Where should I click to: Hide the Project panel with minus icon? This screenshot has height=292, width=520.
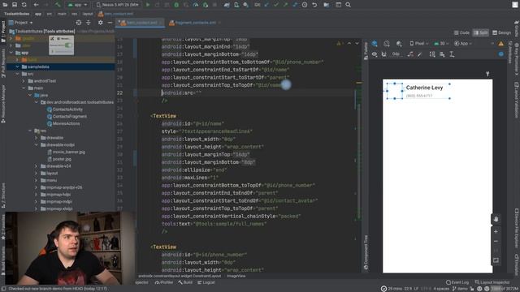click(110, 23)
